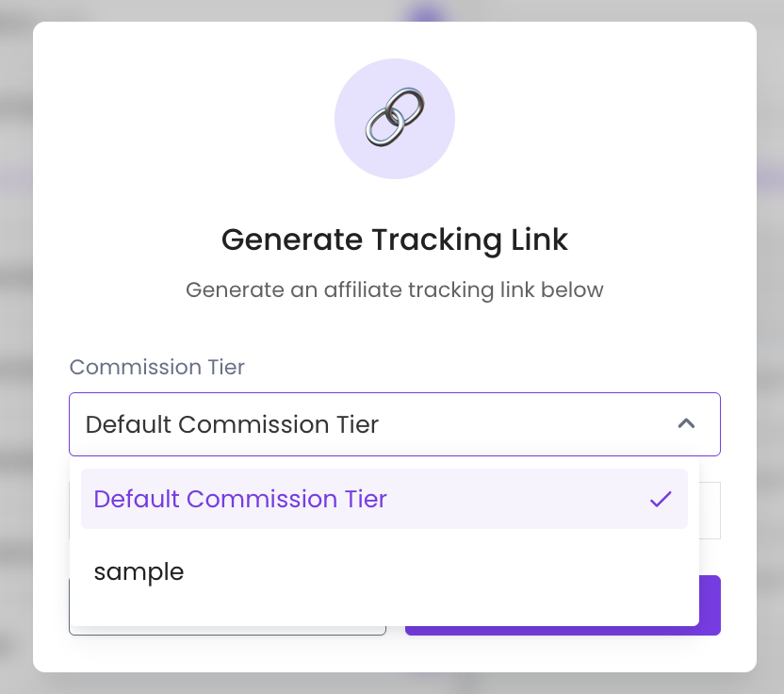Click the purple checkmark beside the selected tier
The height and width of the screenshot is (694, 784).
pos(661,499)
